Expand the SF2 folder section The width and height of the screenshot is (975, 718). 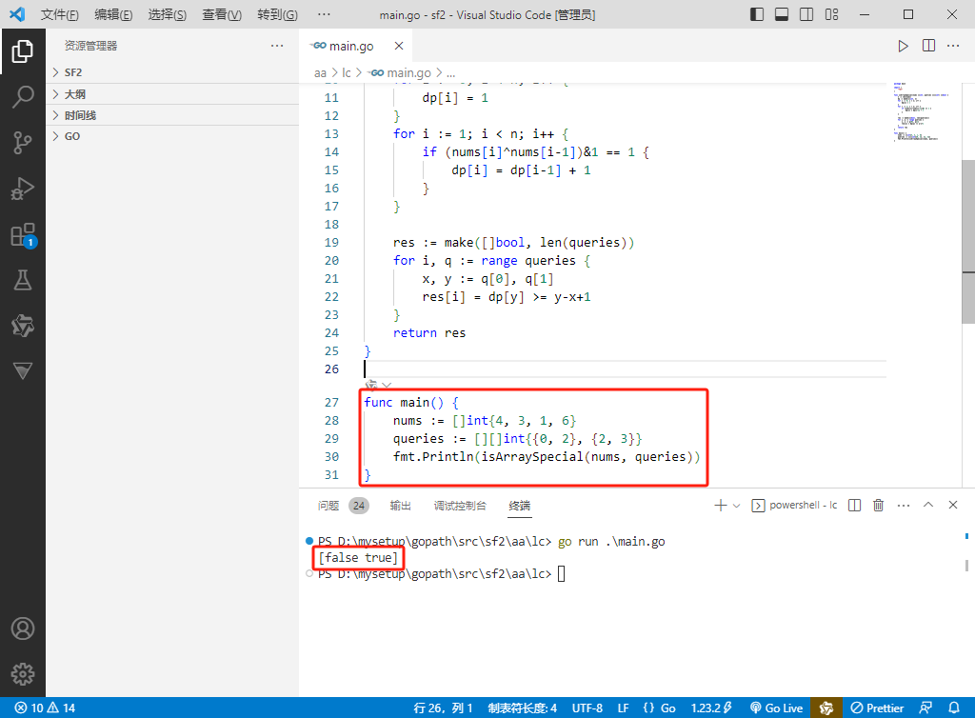[x=172, y=72]
